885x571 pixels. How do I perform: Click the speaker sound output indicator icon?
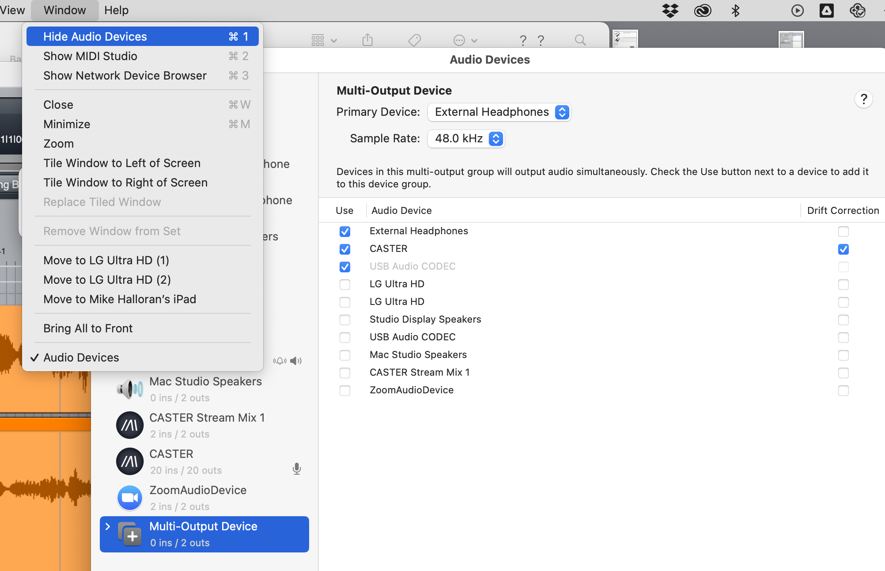pyautogui.click(x=296, y=361)
